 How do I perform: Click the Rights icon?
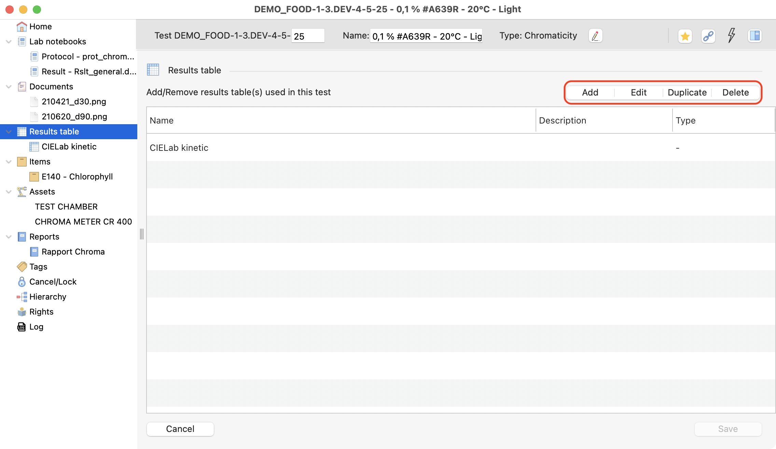pos(22,312)
